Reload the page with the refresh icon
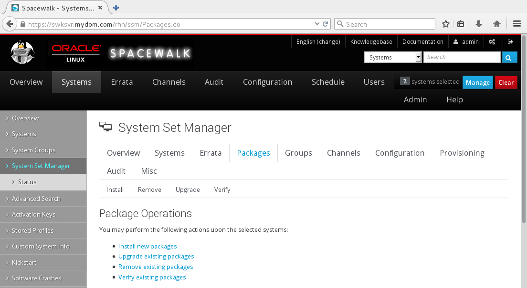The image size is (527, 288). (326, 24)
